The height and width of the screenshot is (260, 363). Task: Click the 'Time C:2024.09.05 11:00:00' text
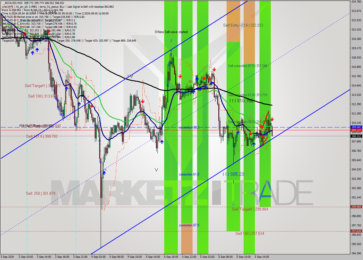point(92,13)
